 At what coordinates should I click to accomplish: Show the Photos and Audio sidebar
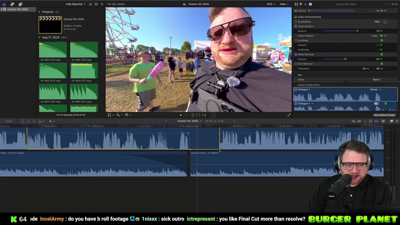pos(12,4)
